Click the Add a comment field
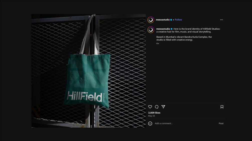Image resolution: width=252 pixels, height=141 pixels. click(x=185, y=124)
